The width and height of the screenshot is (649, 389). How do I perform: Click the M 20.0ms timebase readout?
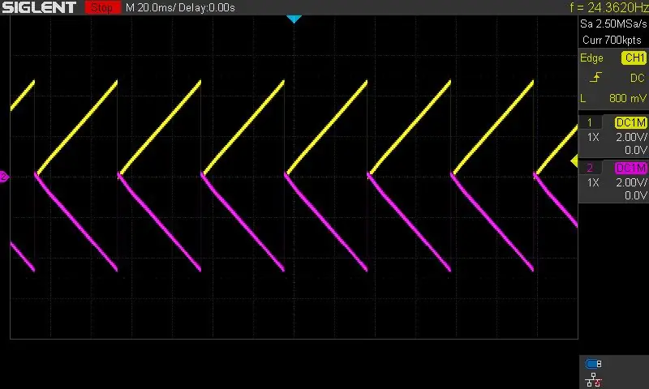coord(150,8)
